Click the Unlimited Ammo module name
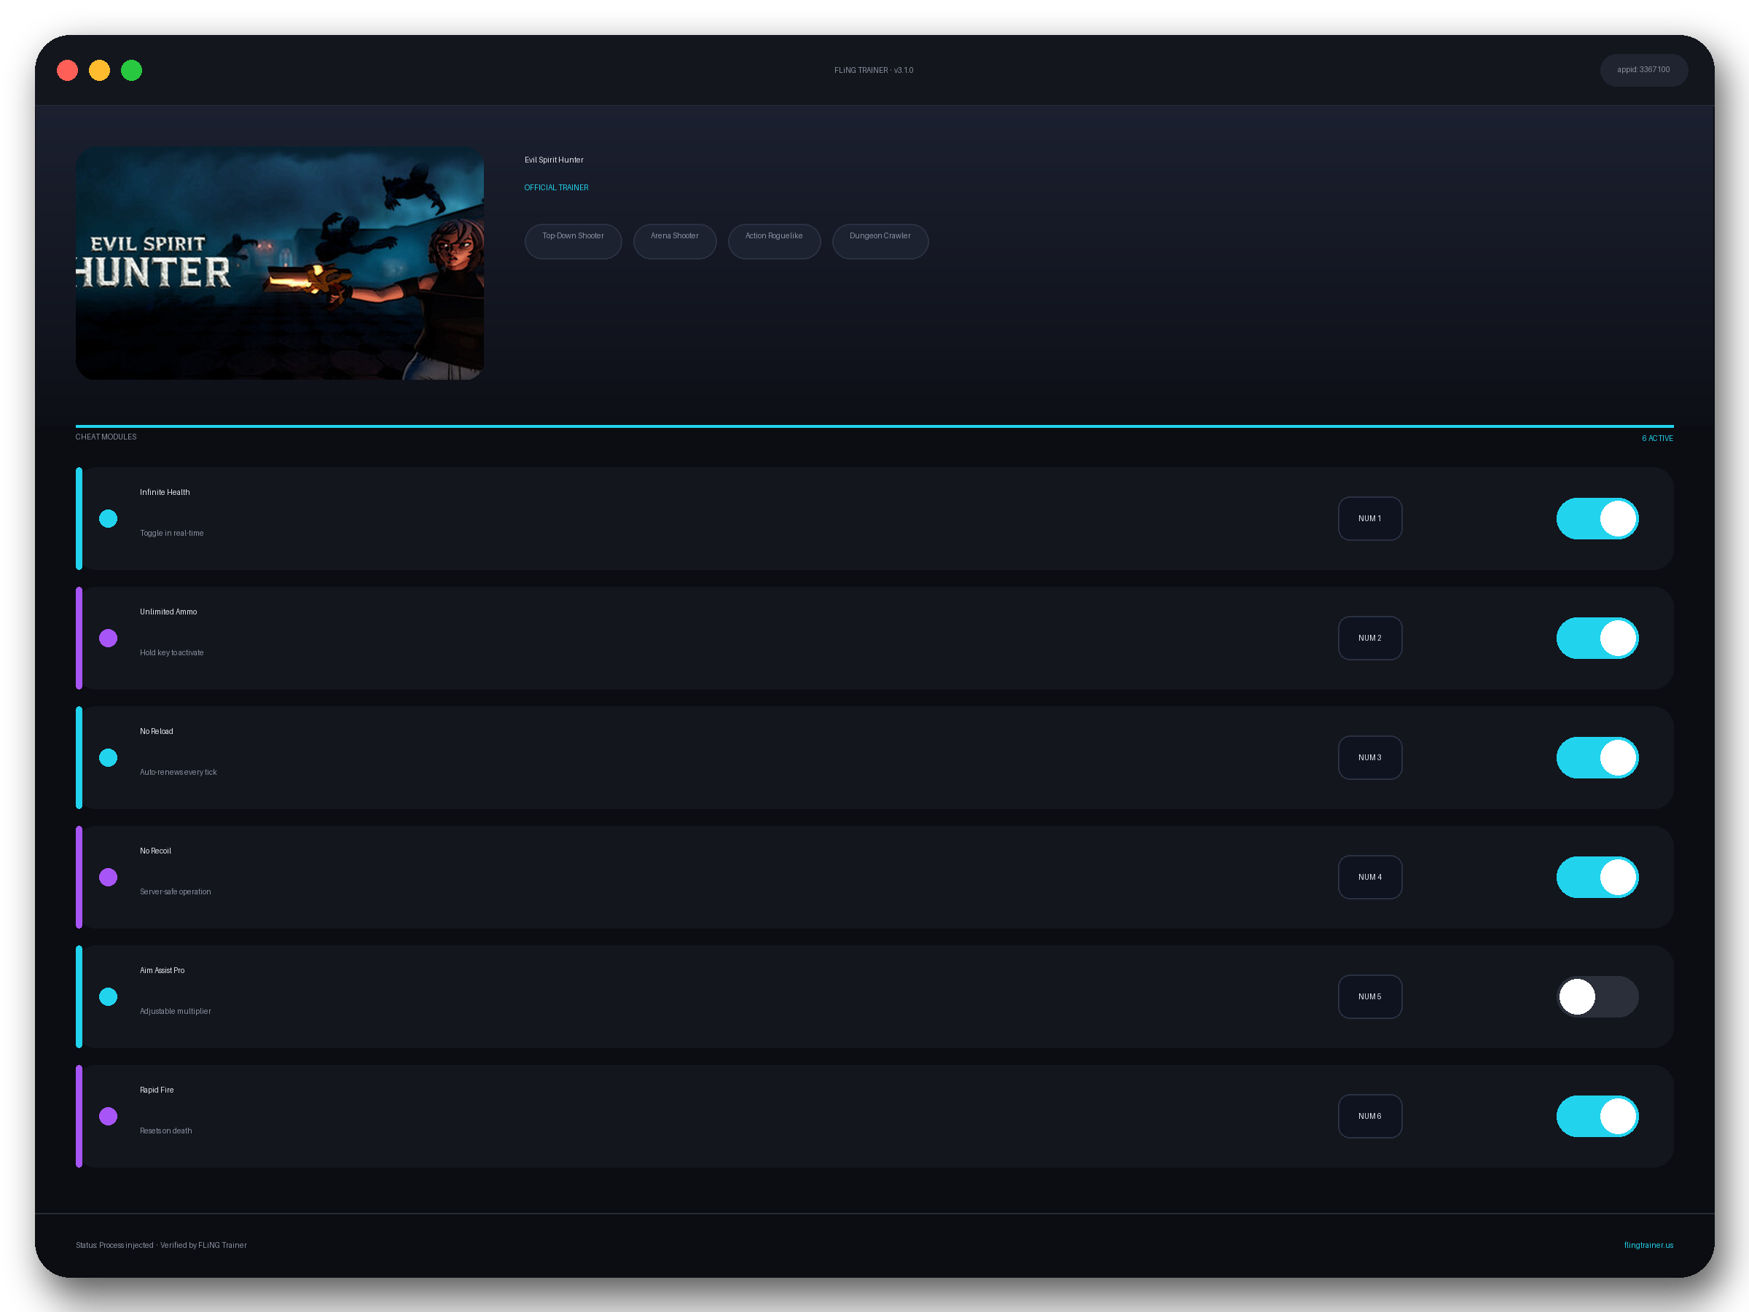Viewport: 1749px width, 1312px height. (x=168, y=612)
